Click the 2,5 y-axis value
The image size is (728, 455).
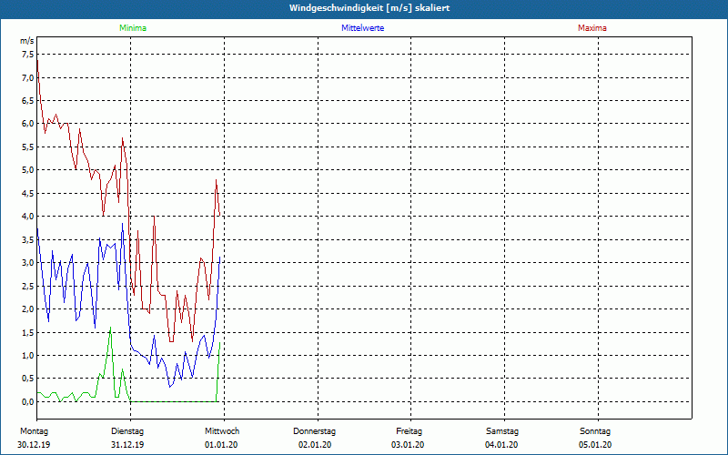click(x=28, y=286)
